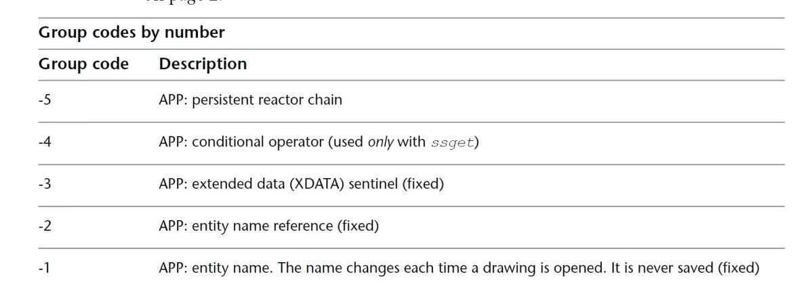Click the -4 group code cell
The width and height of the screenshot is (808, 288).
pos(45,142)
